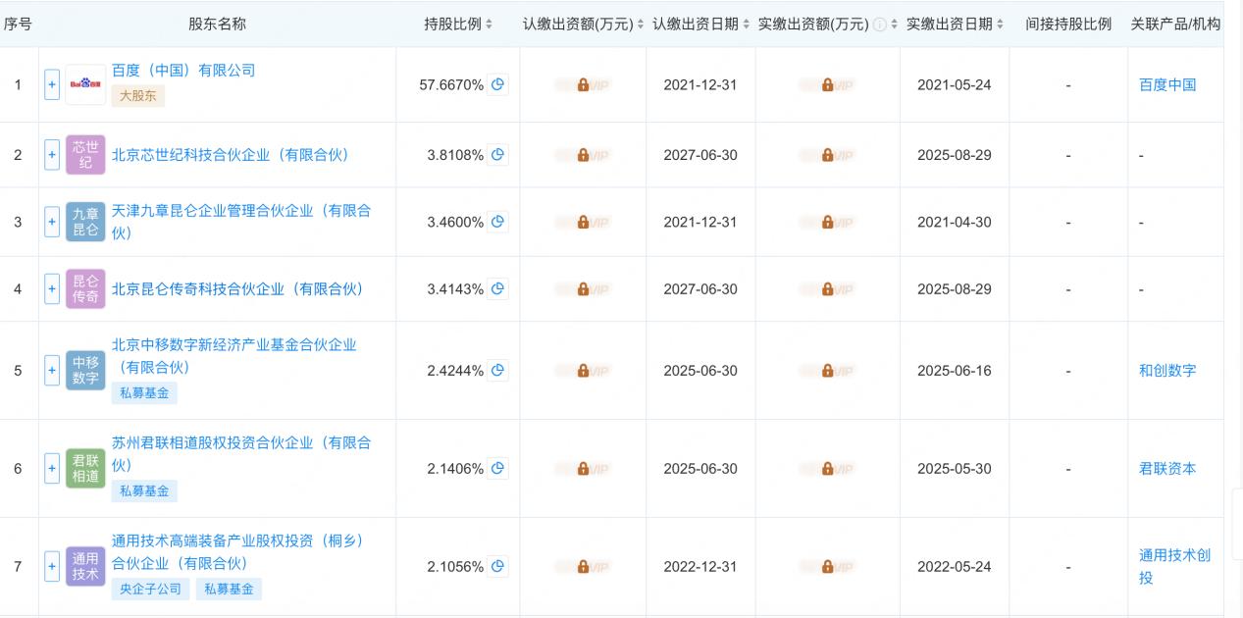1243x618 pixels.
Task: Sort by 实缴出资日期 column
Action: (955, 24)
